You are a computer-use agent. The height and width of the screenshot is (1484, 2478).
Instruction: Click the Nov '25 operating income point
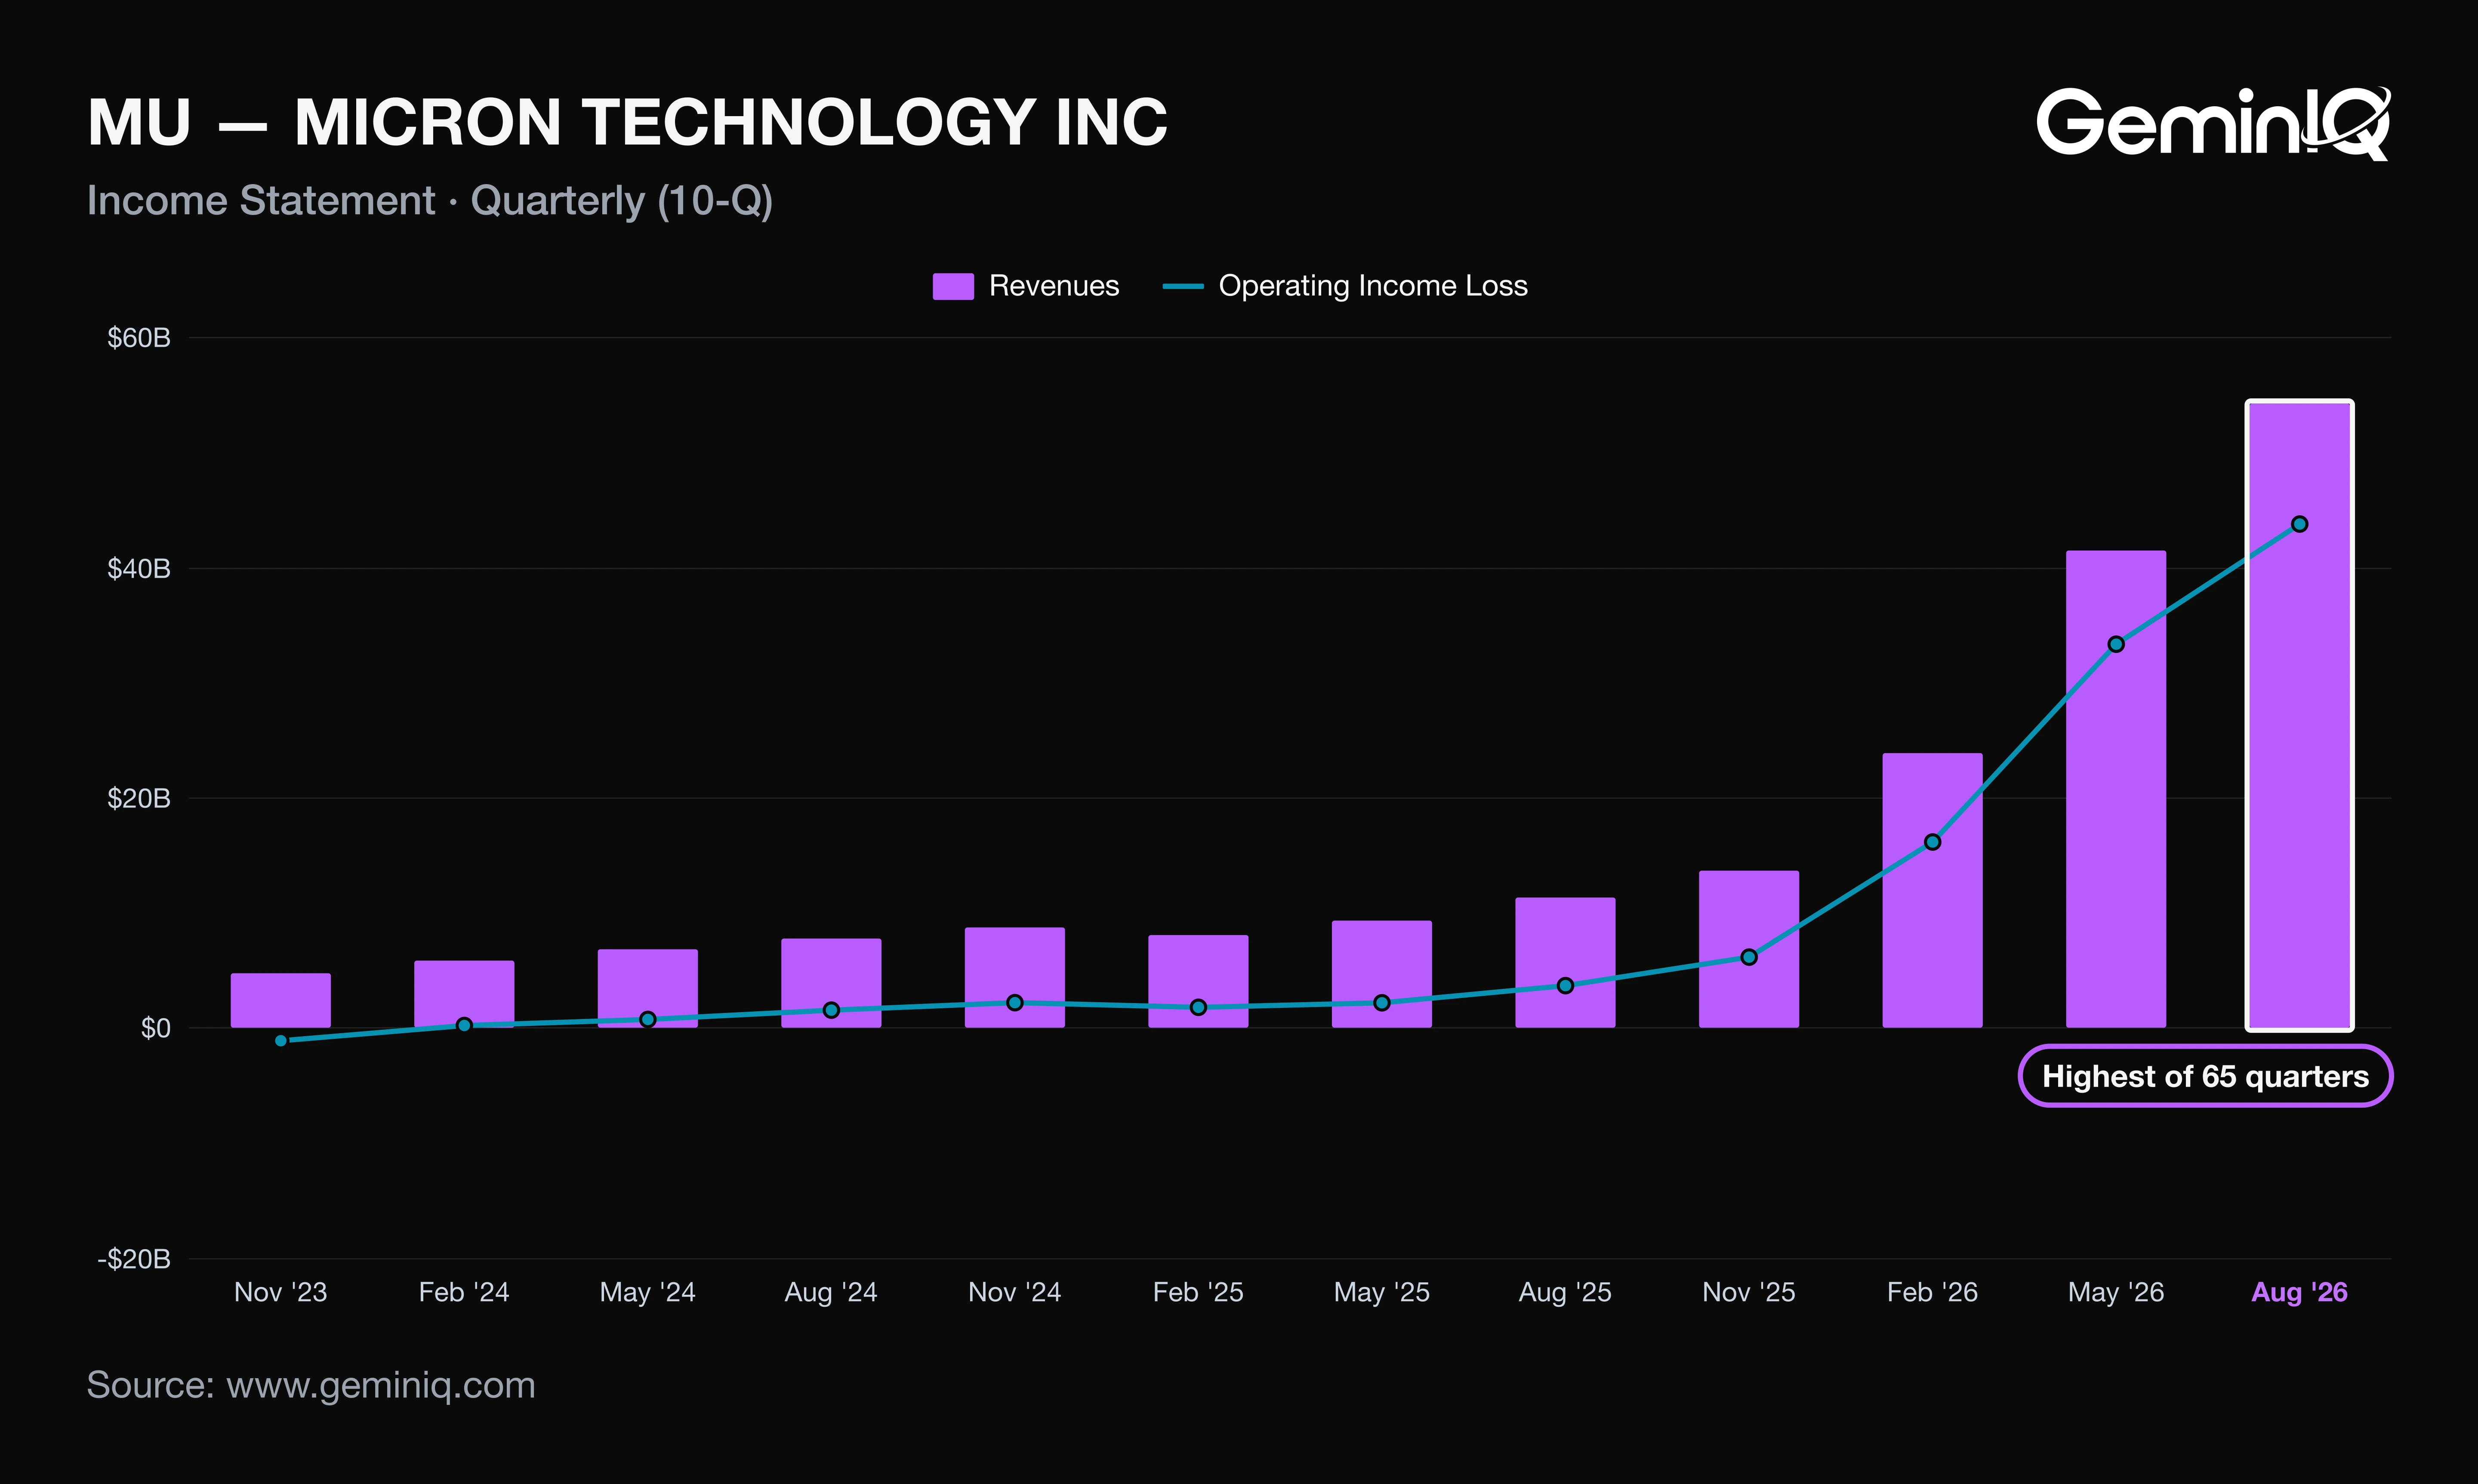1749,957
